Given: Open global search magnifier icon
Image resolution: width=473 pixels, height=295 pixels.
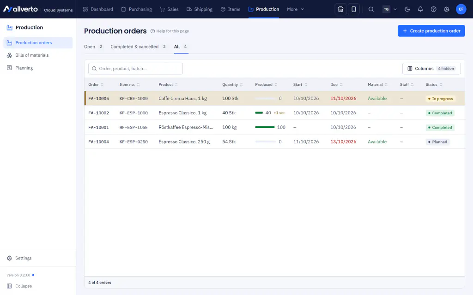Looking at the screenshot, I should [371, 9].
